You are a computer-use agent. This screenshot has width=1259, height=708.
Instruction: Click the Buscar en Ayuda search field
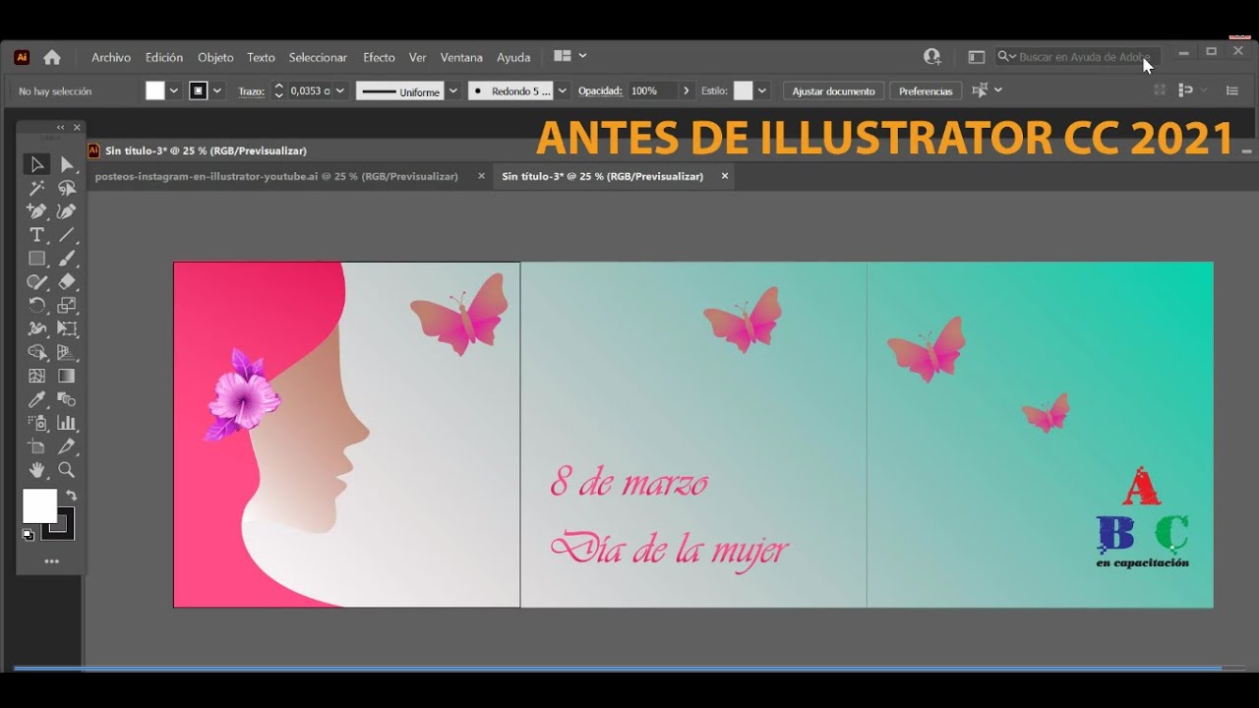[1078, 57]
